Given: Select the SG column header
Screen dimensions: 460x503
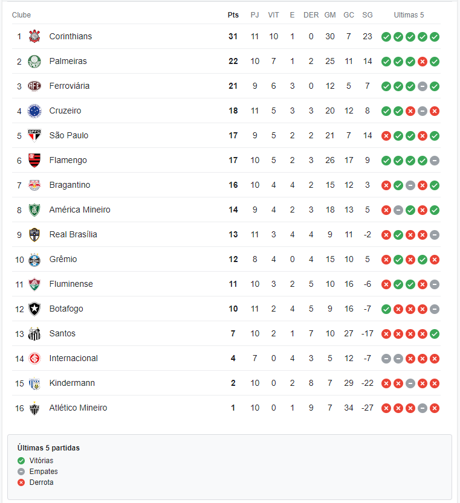Looking at the screenshot, I should [x=368, y=15].
